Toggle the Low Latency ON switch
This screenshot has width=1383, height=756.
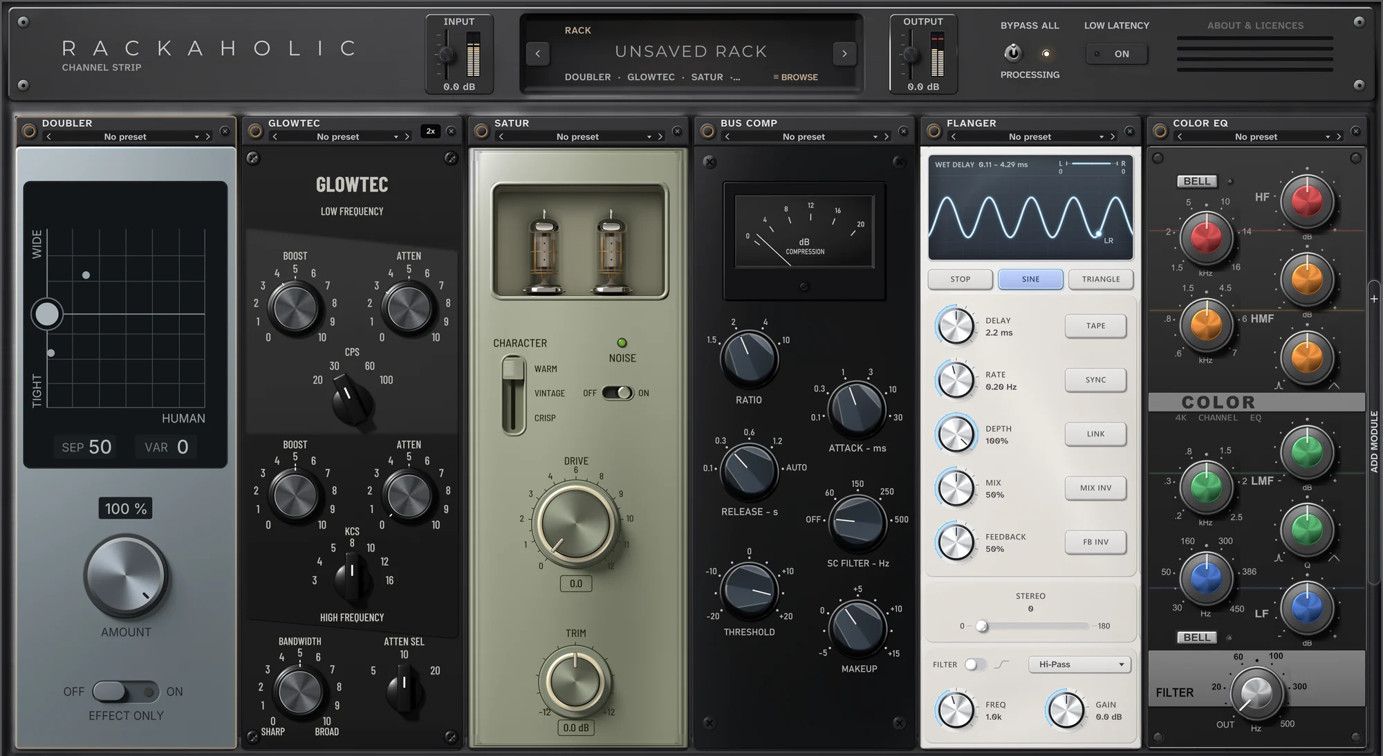tap(1117, 54)
